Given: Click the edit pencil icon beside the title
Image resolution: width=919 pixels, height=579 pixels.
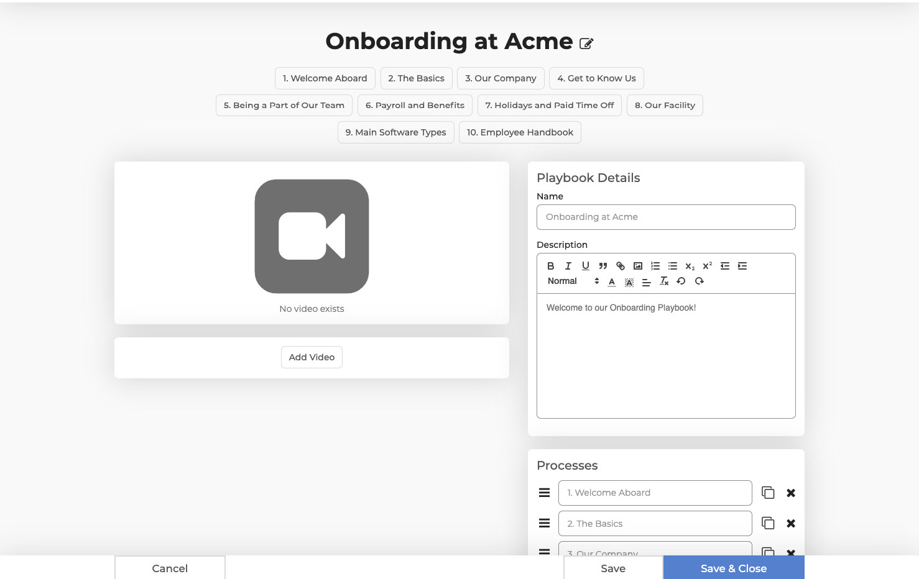Looking at the screenshot, I should [586, 43].
